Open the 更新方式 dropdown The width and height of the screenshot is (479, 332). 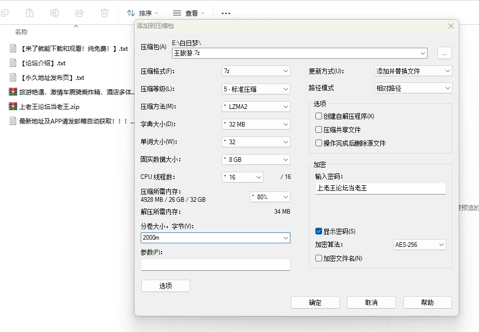pos(414,71)
